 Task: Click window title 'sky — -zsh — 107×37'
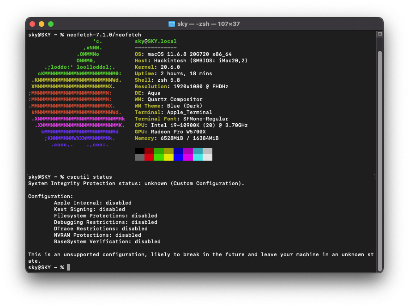pyautogui.click(x=208, y=24)
